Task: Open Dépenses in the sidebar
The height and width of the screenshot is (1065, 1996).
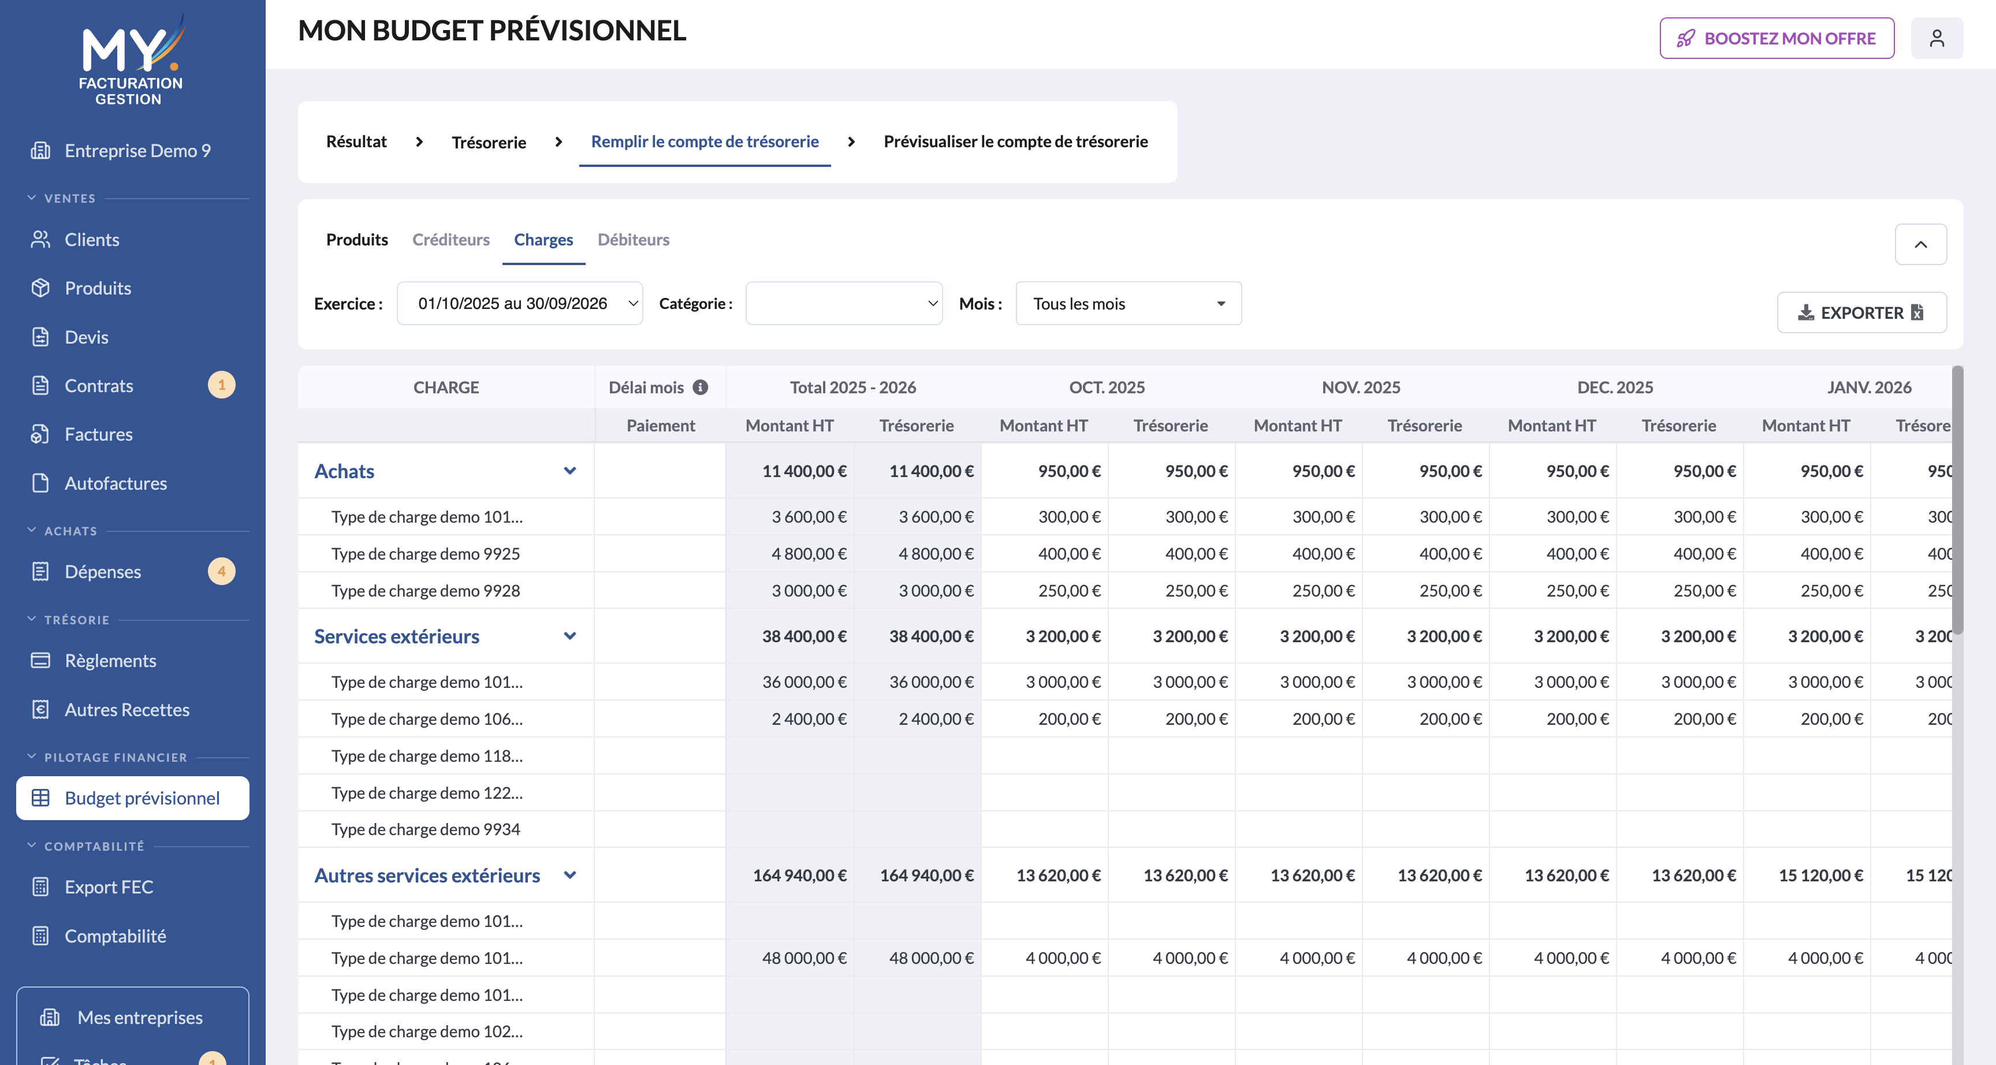Action: (102, 571)
